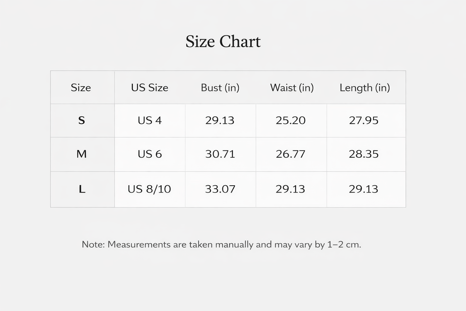
Task: Click the medium length value 28.35
Action: click(x=363, y=154)
